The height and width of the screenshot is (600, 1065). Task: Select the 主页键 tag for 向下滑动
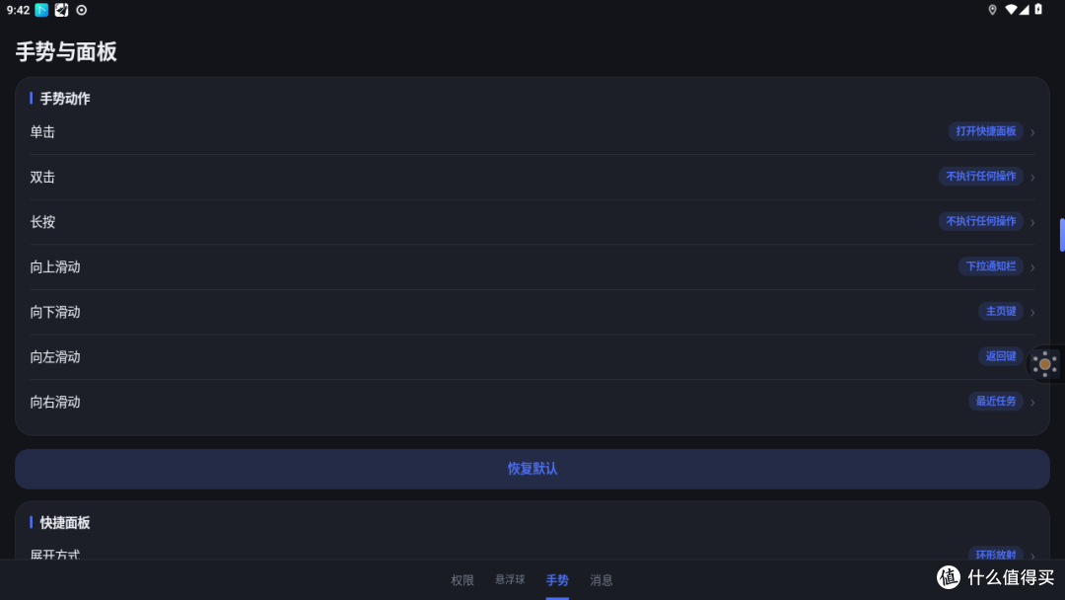1001,311
